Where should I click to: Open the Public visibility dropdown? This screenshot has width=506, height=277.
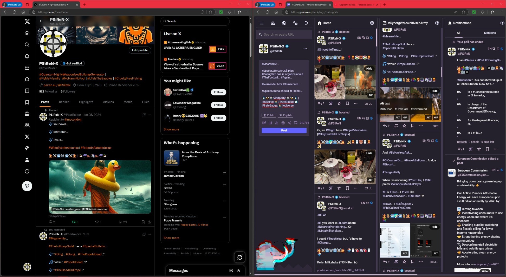269,115
